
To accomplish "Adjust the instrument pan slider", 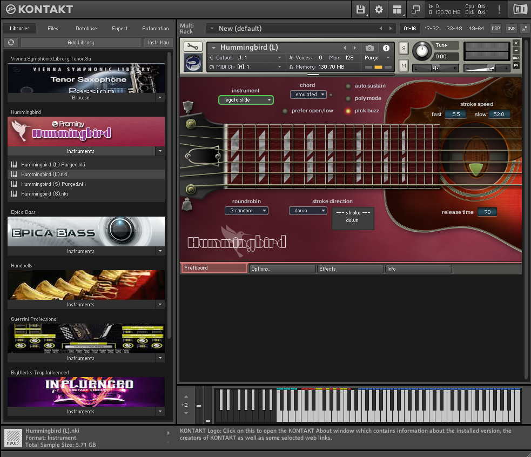I will [x=435, y=68].
